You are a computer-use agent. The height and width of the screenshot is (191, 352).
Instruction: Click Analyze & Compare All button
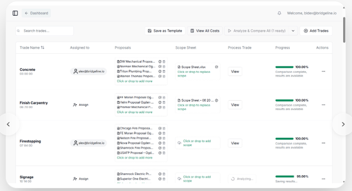coord(257,31)
